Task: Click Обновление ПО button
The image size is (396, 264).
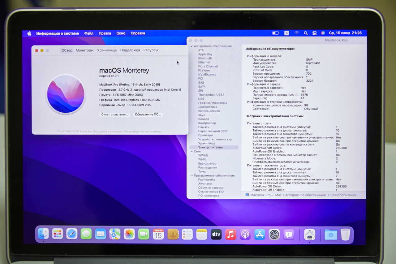Action: click(x=148, y=114)
